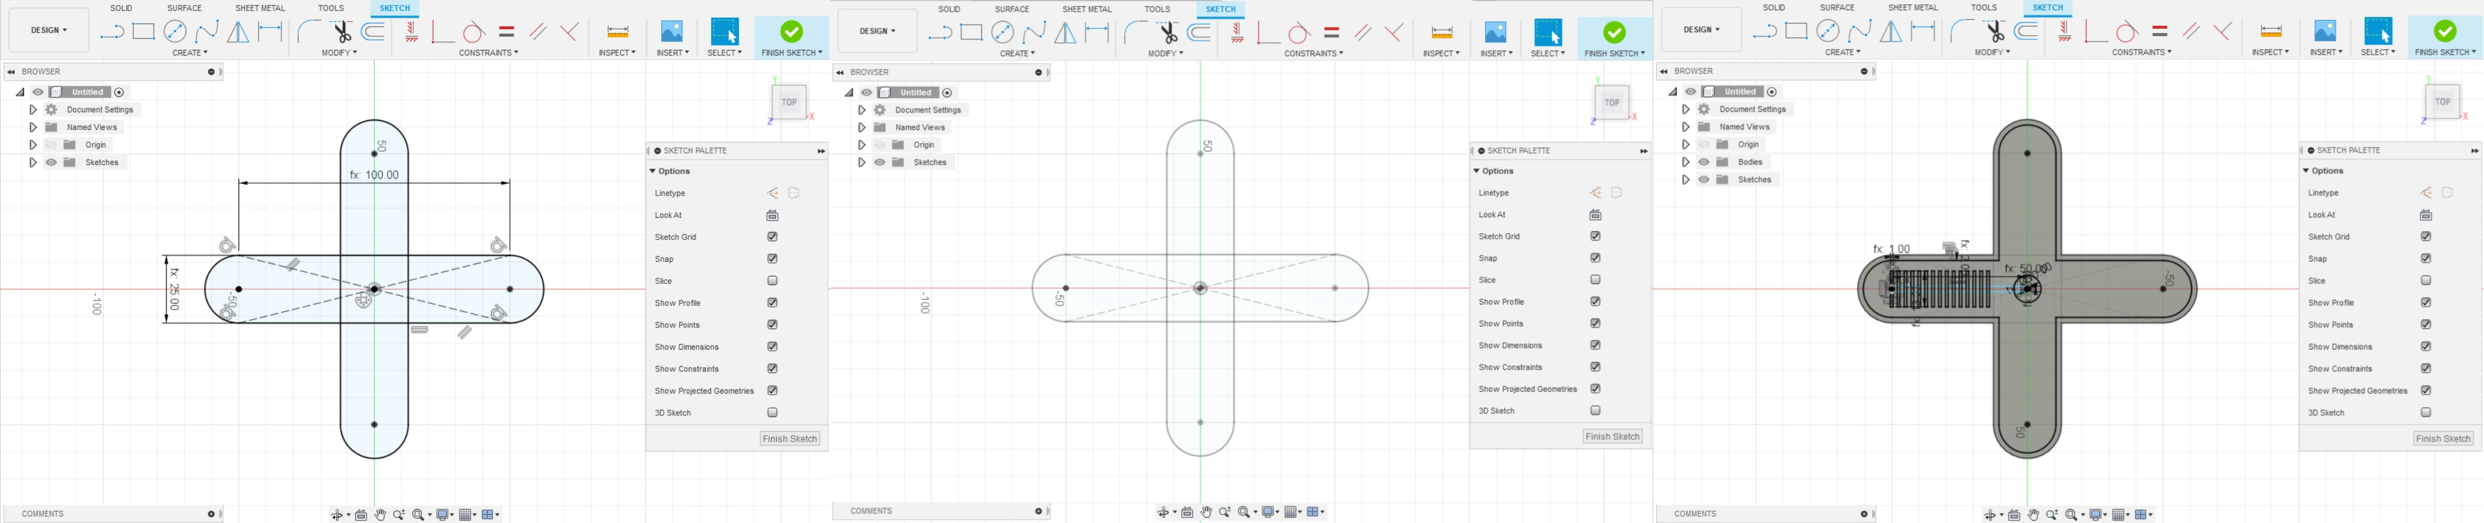Click the TOP ViewCube face in right window
2484x523 pixels.
(x=2442, y=101)
